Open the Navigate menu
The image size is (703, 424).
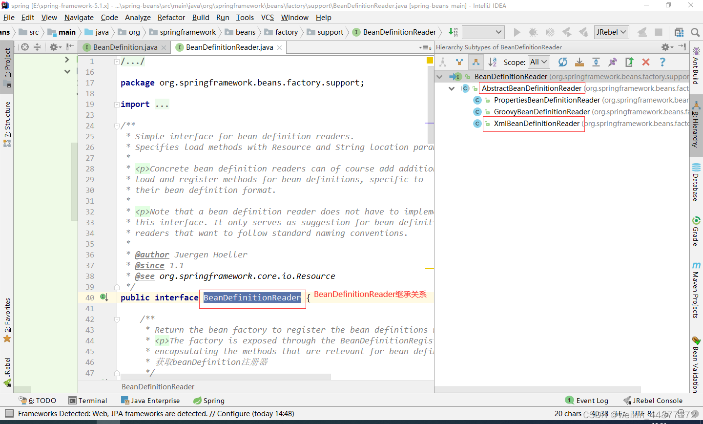point(79,18)
